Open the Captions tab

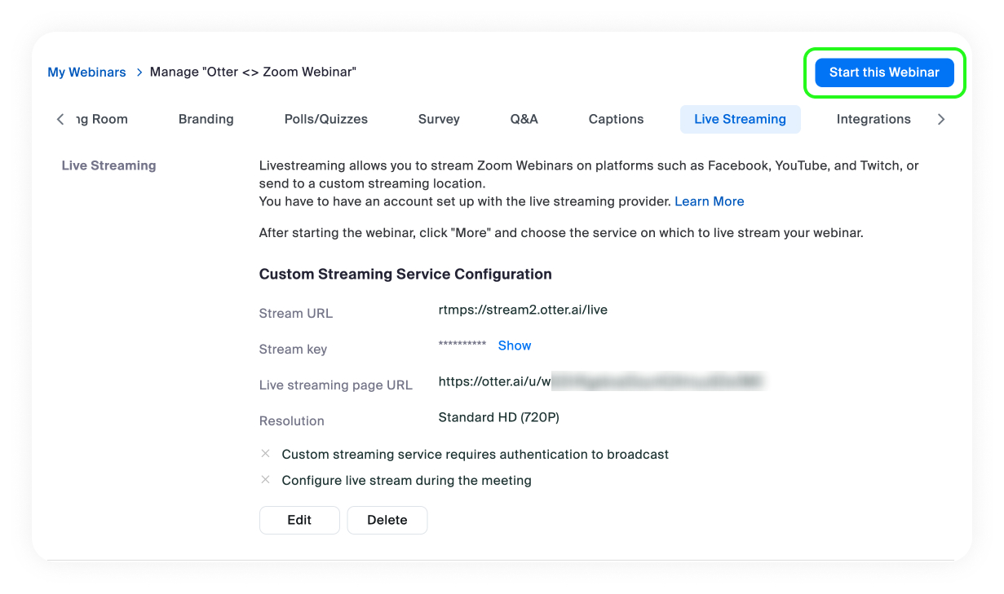pyautogui.click(x=616, y=119)
